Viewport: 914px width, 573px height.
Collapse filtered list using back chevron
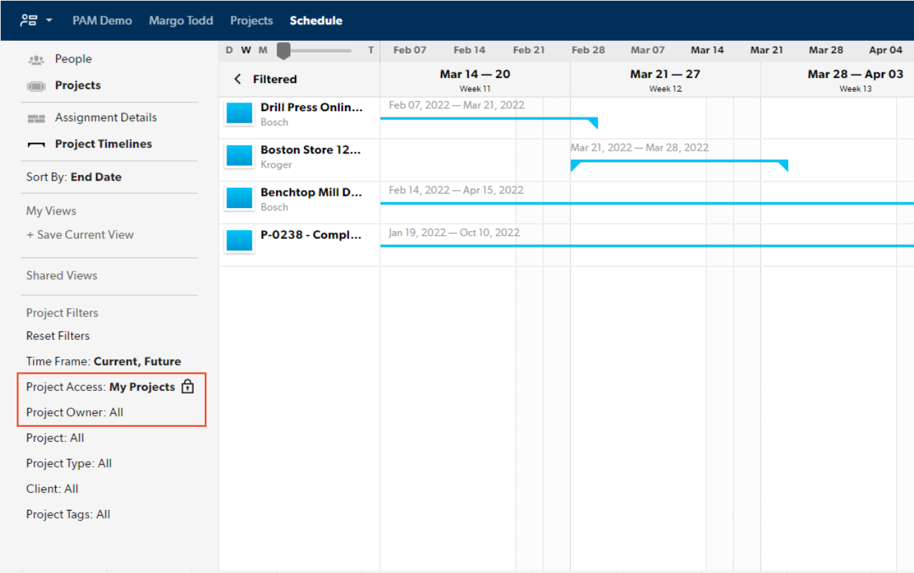(x=238, y=79)
